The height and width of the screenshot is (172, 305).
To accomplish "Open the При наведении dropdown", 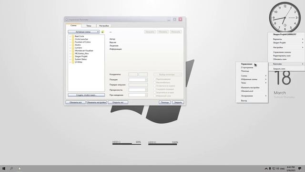I will (138, 95).
